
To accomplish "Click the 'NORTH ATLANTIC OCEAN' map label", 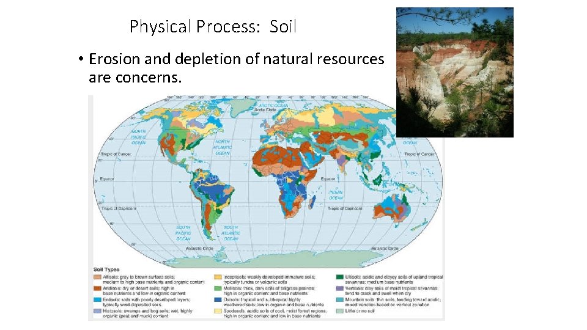I will [223, 148].
